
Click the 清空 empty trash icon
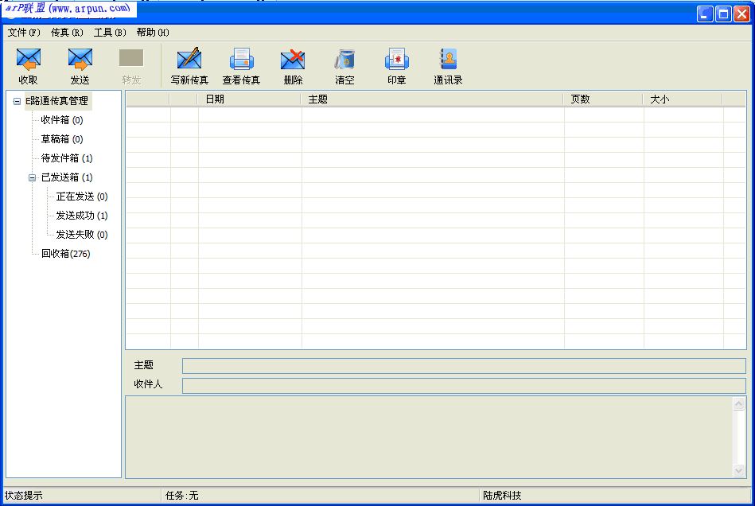click(344, 64)
